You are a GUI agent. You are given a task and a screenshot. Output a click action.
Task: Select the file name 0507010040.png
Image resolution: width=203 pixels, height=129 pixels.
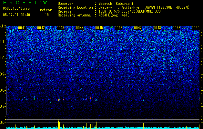(16, 8)
